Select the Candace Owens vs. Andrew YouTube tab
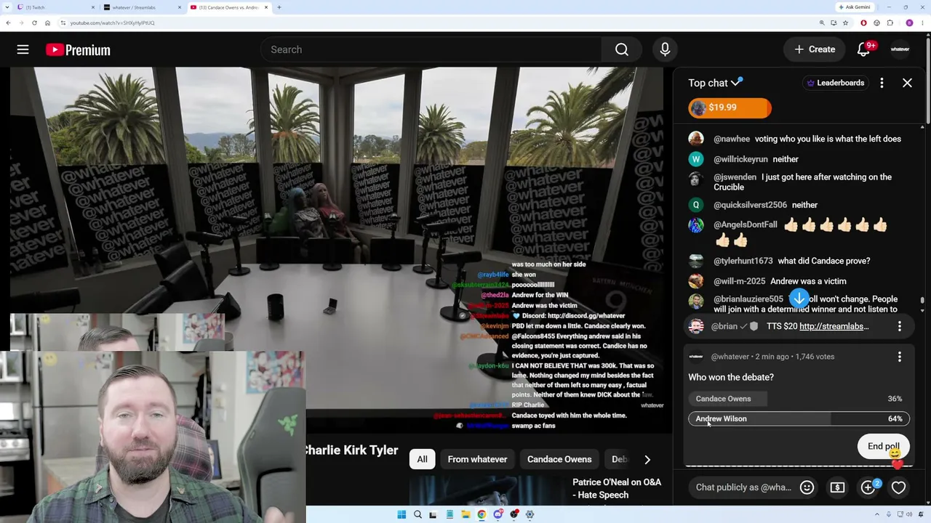 coord(228,7)
